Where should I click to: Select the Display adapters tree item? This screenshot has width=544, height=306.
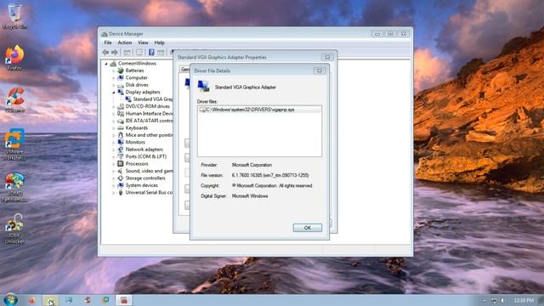[x=143, y=92]
